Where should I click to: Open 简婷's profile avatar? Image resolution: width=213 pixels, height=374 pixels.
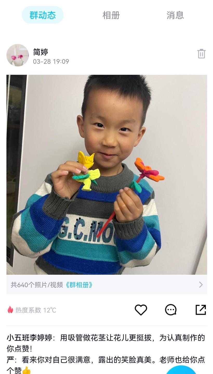tap(18, 55)
